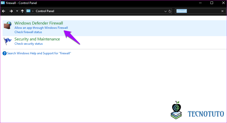Maximize the Control Panel window
Screen dimensions: 227x123
tap(212, 3)
